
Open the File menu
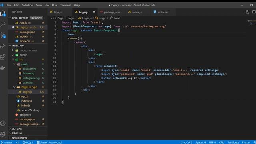coord(9,5)
